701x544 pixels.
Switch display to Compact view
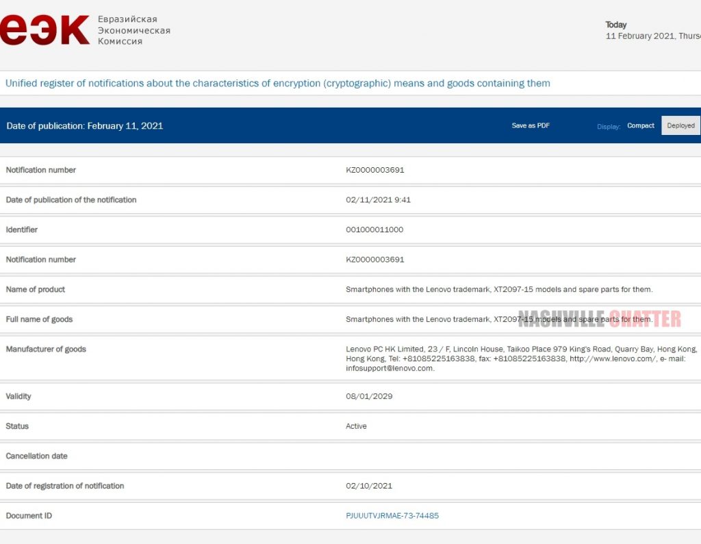pos(641,125)
